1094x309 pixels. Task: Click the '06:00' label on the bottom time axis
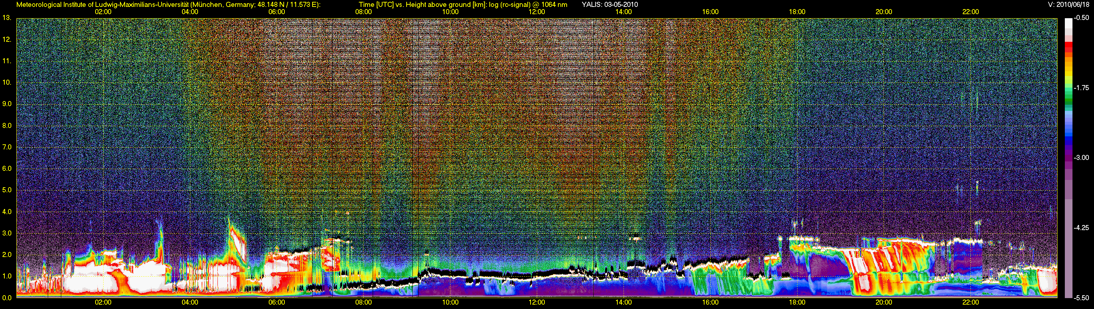click(x=276, y=302)
